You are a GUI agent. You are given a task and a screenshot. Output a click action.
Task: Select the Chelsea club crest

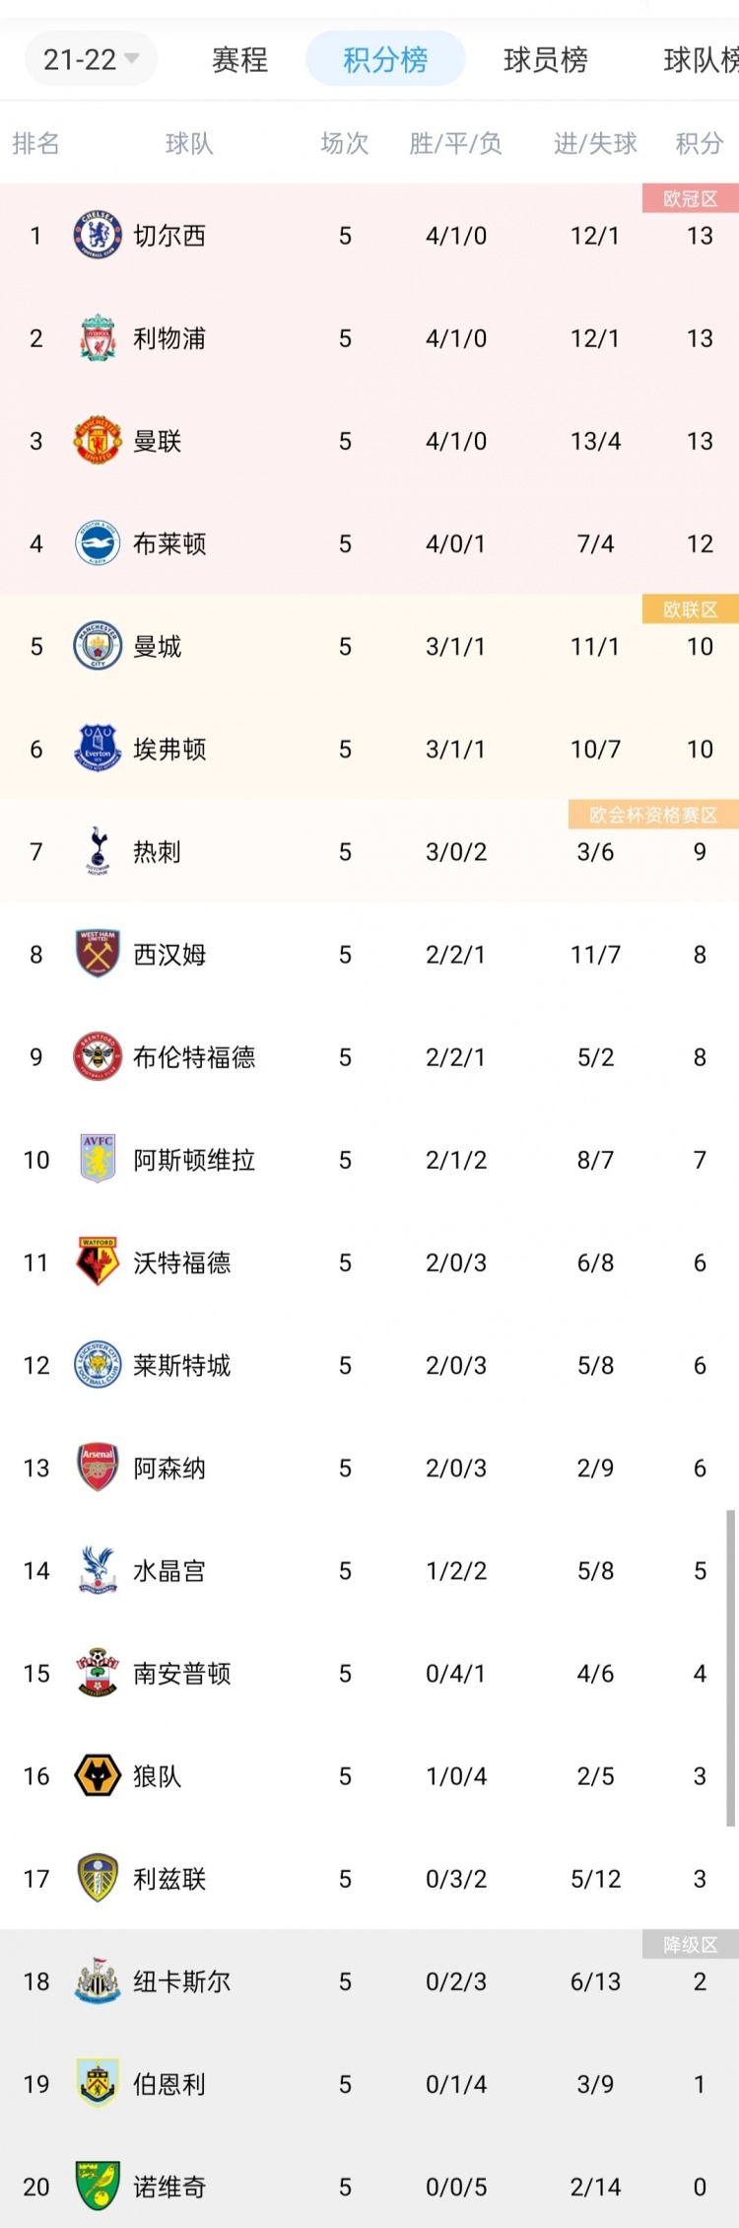tap(96, 236)
